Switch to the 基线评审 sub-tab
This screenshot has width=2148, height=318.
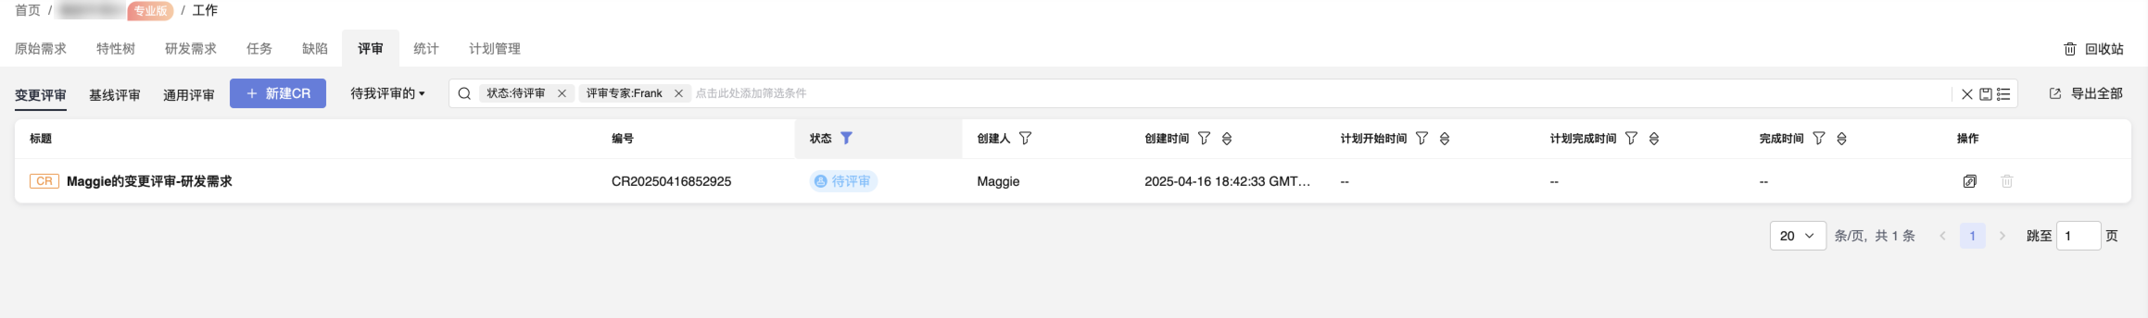115,96
